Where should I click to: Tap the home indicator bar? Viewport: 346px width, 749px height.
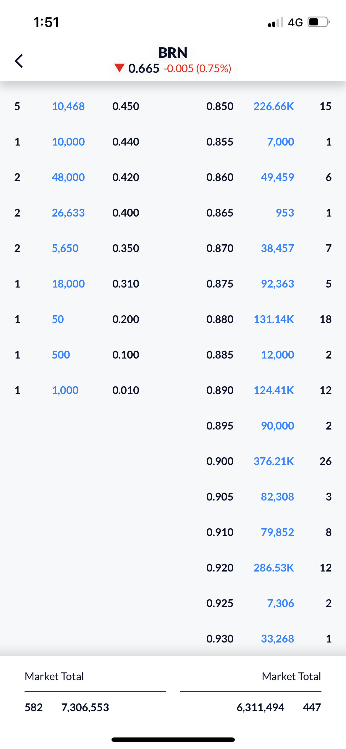click(173, 740)
